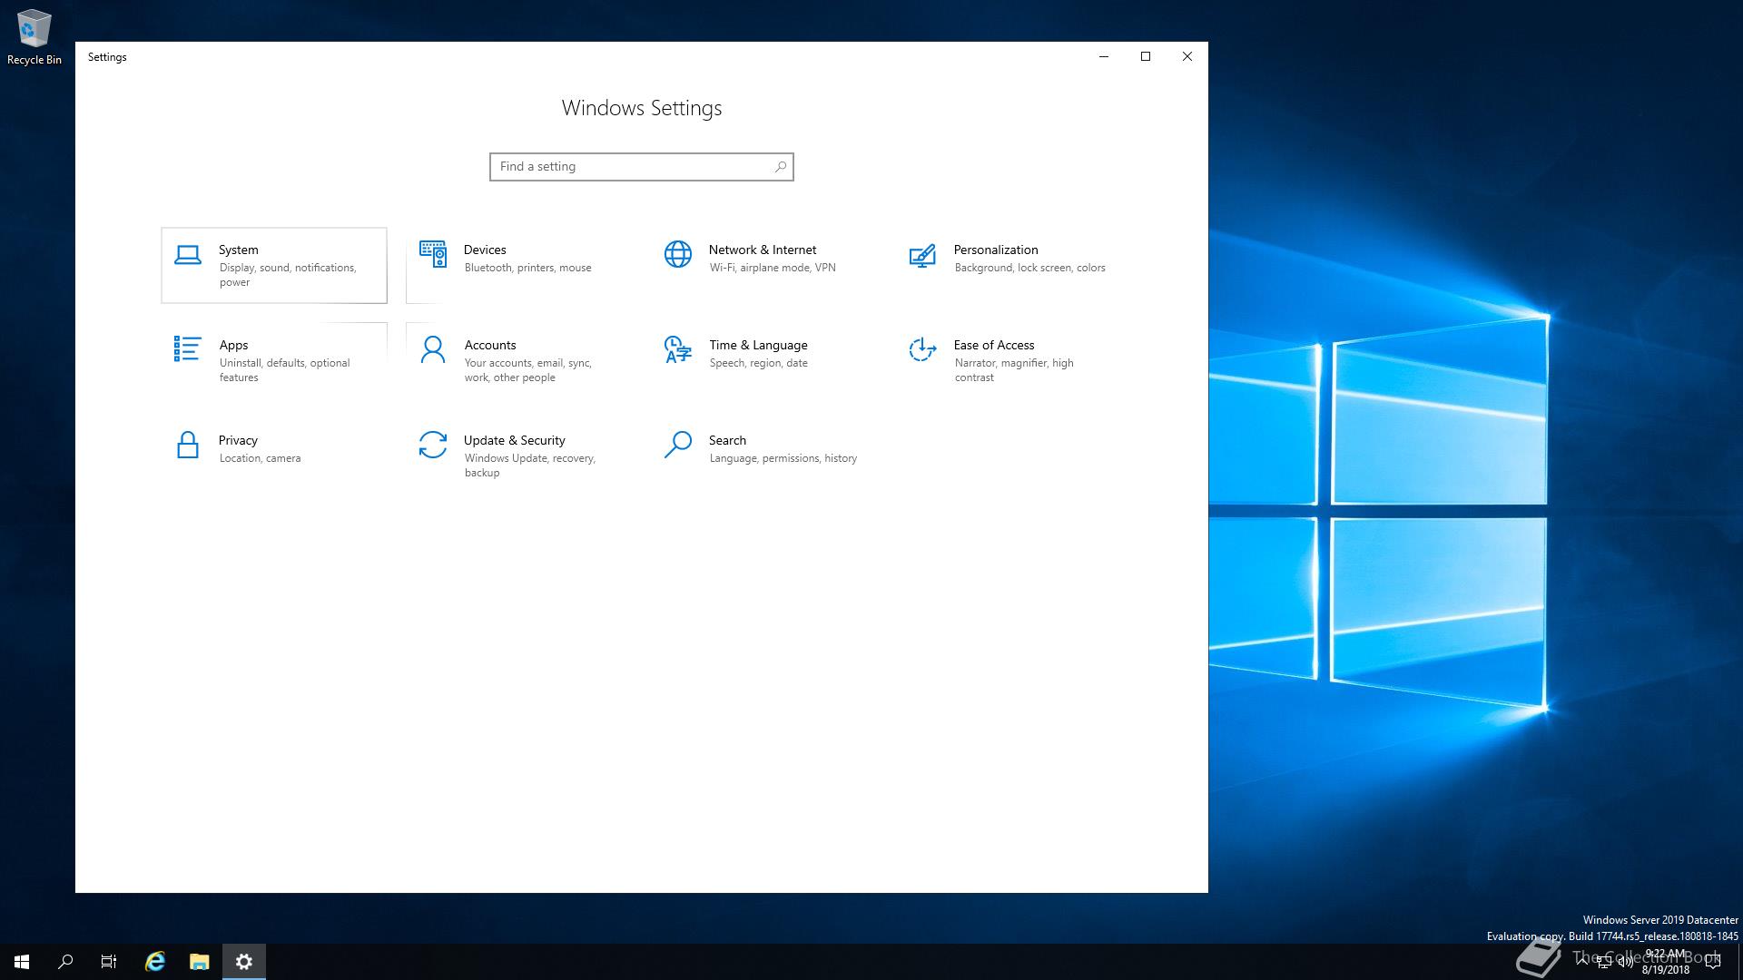Image resolution: width=1743 pixels, height=980 pixels.
Task: Click the Devices keyboard and speaker icon
Action: (433, 255)
